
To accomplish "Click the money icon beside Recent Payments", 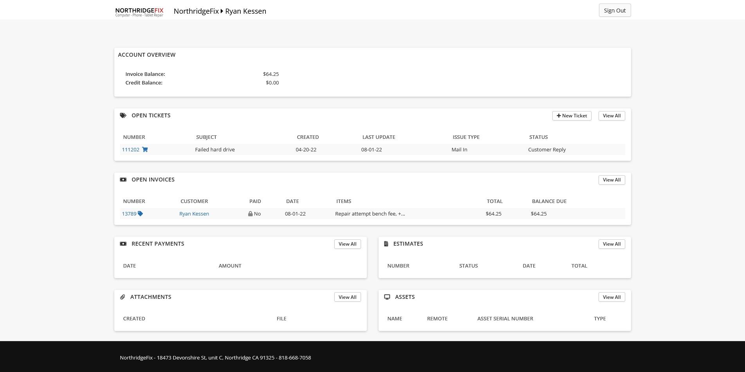I will pos(123,244).
